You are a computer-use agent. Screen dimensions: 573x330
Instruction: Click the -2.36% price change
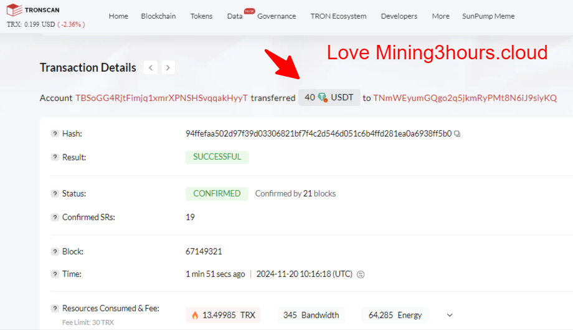(71, 24)
